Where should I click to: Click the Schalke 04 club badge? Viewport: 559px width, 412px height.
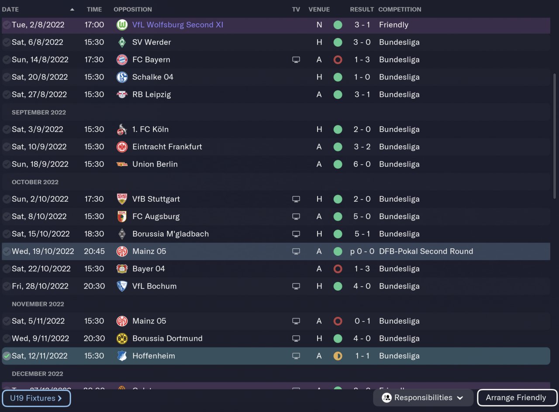tap(122, 77)
